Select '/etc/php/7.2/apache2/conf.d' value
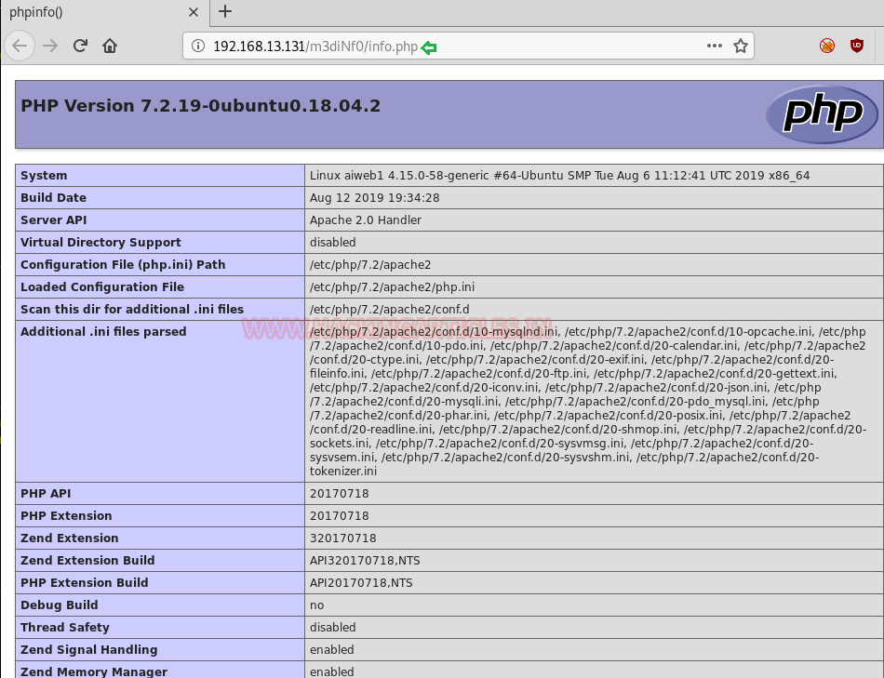 point(389,309)
